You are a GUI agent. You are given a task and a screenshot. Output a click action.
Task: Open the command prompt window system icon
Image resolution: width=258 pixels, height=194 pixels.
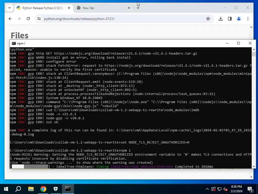point(14,43)
